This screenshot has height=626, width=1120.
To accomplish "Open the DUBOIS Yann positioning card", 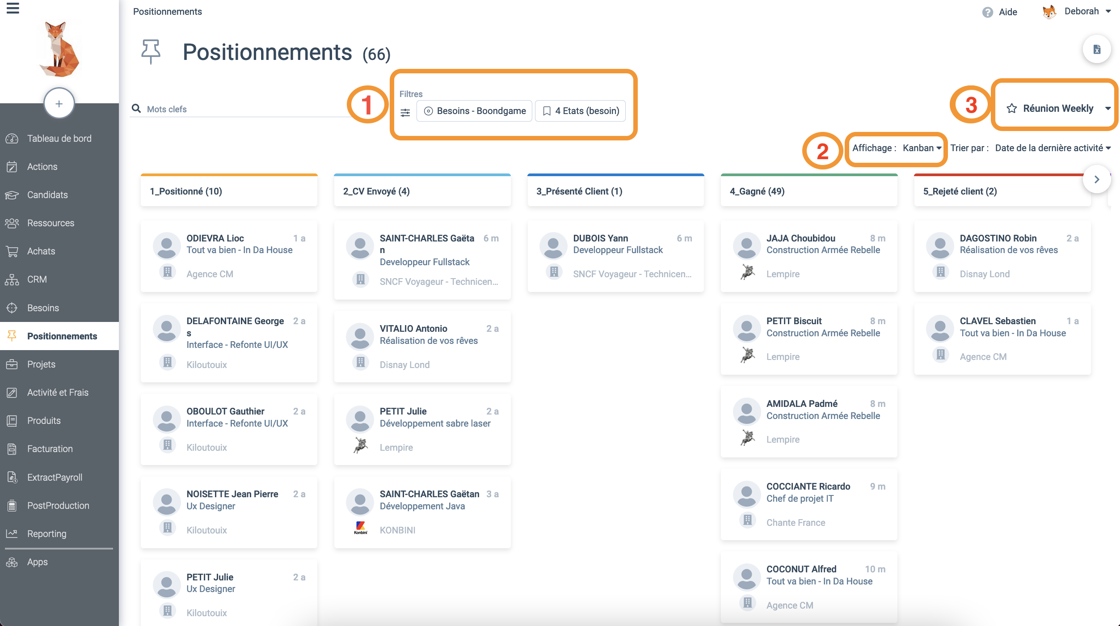I will pyautogui.click(x=615, y=256).
